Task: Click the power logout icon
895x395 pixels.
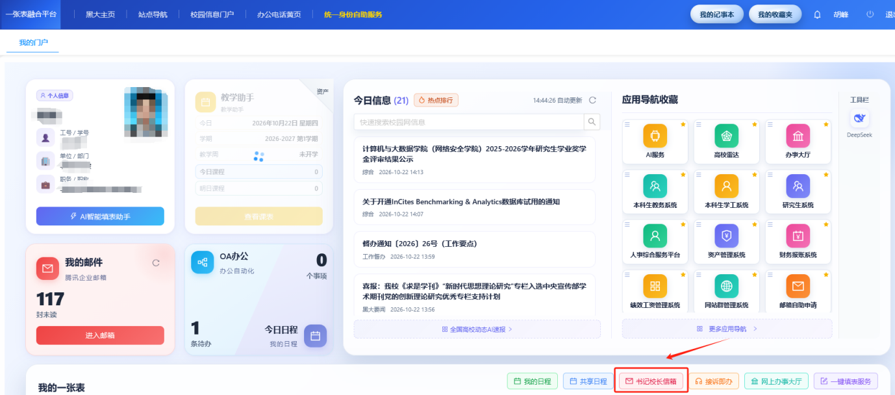Action: [x=870, y=14]
